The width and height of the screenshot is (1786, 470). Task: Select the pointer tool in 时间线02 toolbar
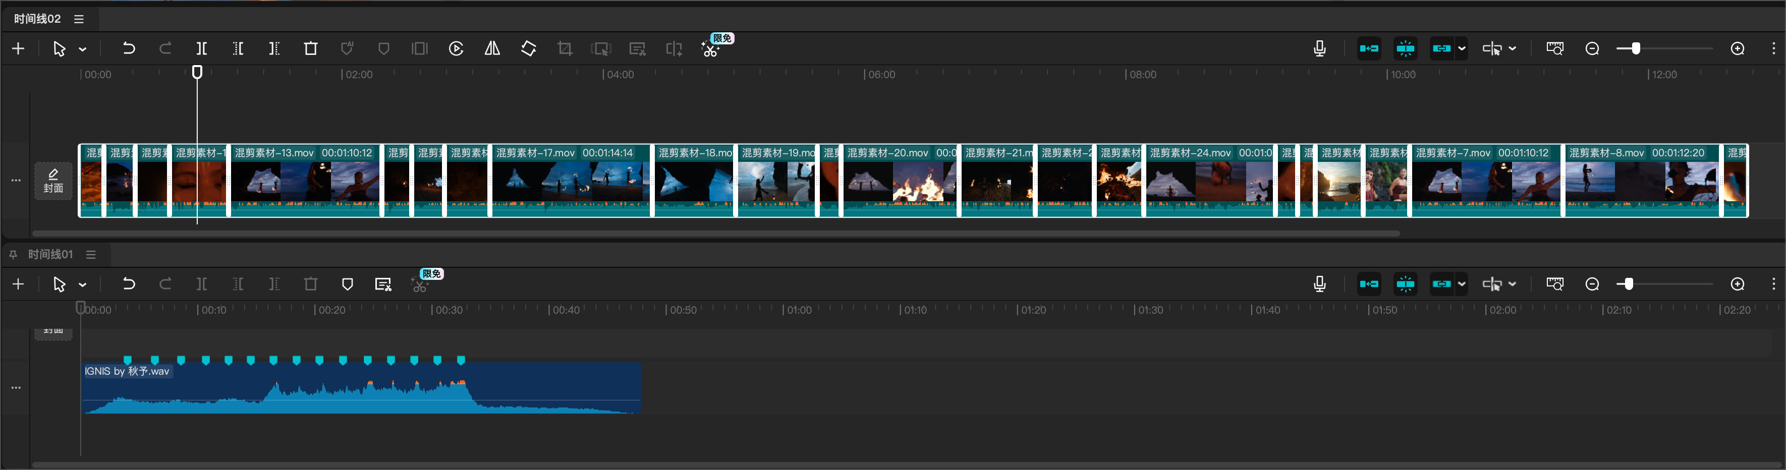click(60, 48)
